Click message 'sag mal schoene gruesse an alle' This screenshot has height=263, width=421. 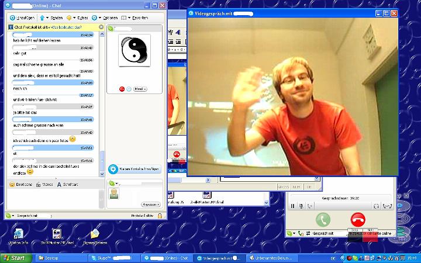click(x=39, y=64)
